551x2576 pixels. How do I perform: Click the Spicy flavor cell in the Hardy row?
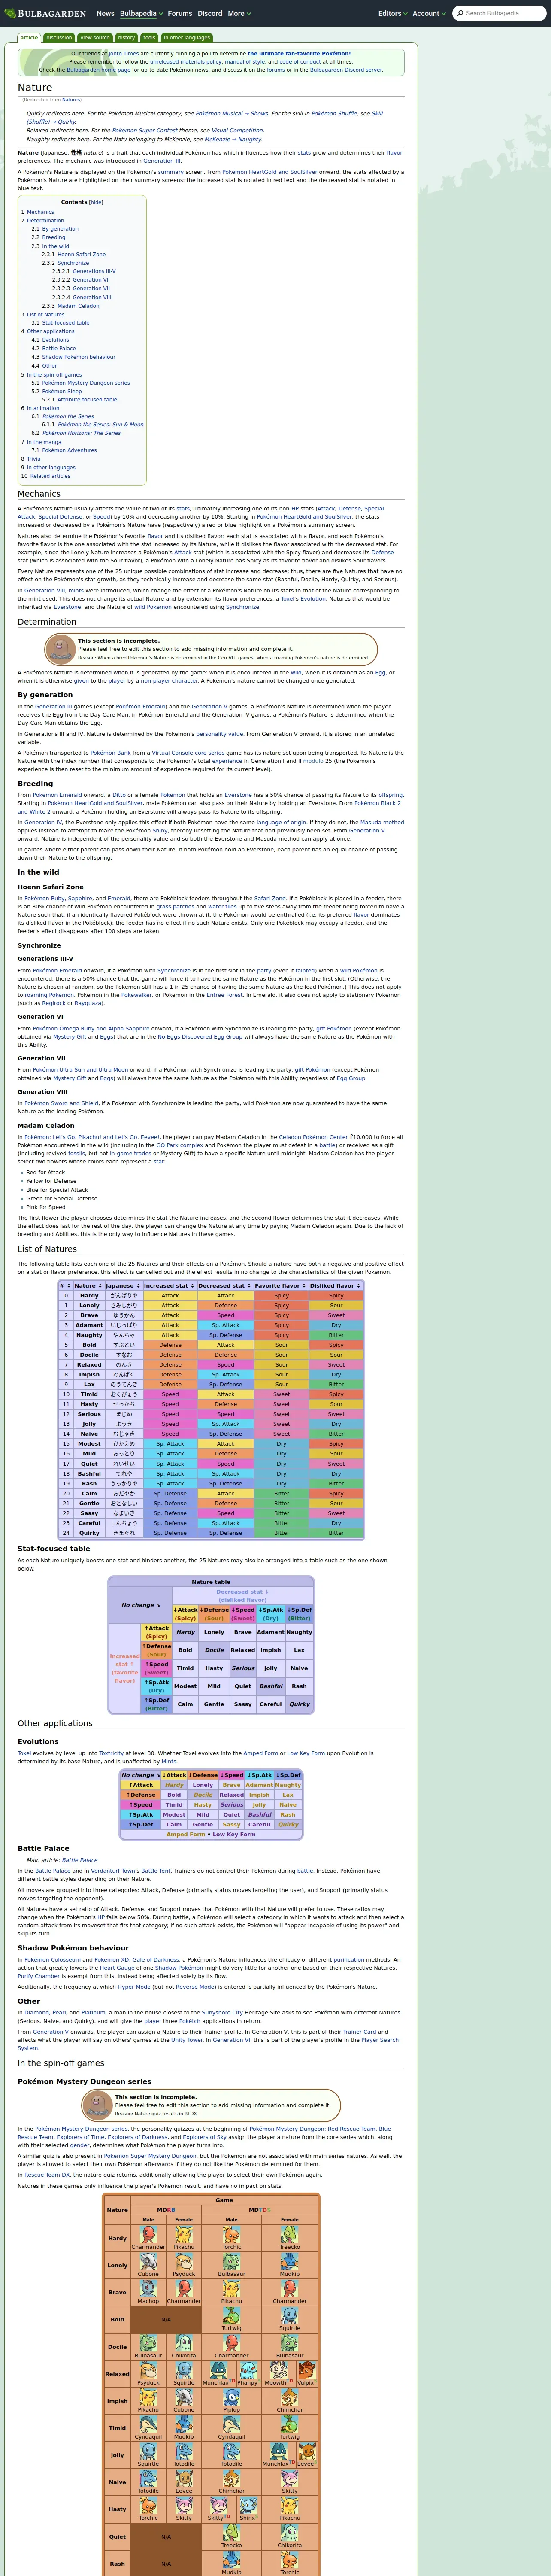(x=281, y=1296)
